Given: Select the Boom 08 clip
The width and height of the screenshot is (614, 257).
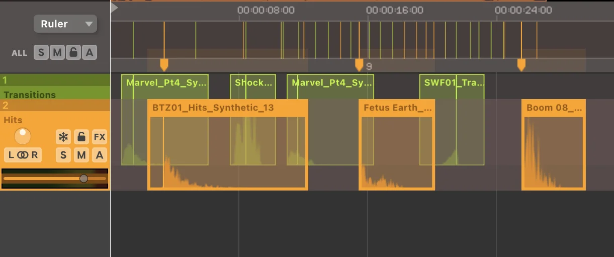Looking at the screenshot, I should [x=554, y=145].
